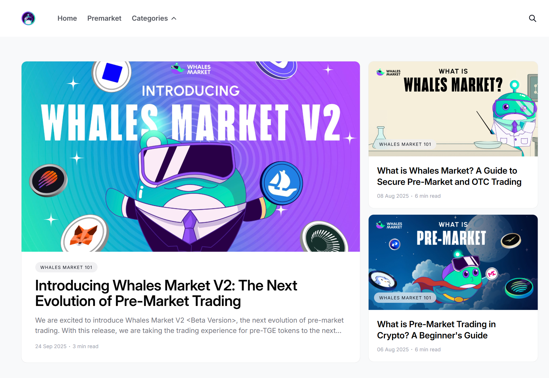The width and height of the screenshot is (549, 378).
Task: Click Whales Market 101 tag on beige thumbnail
Action: tap(405, 144)
